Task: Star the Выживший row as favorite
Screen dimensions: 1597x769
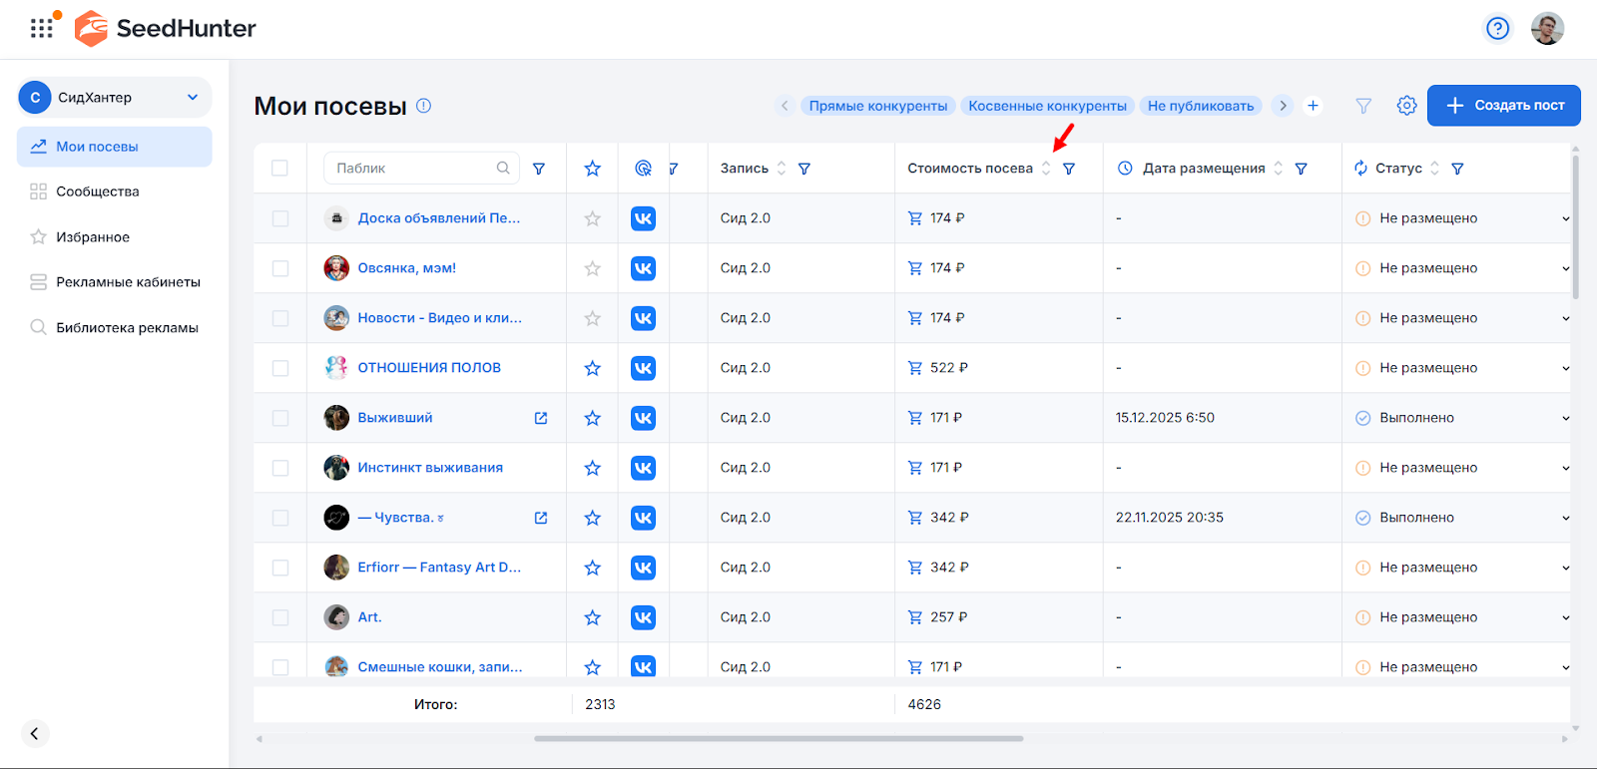Action: point(592,418)
